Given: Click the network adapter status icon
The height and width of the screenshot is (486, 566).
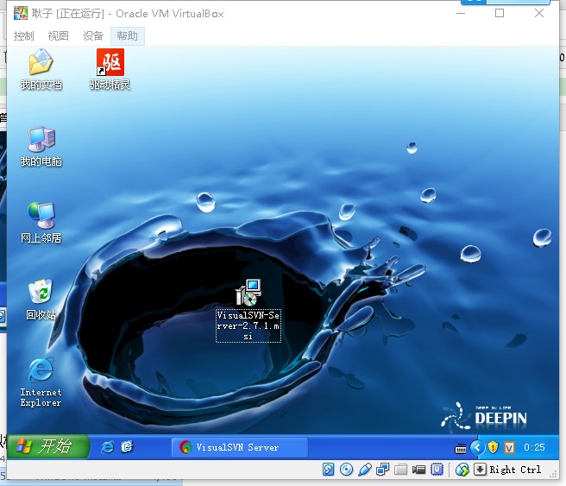Looking at the screenshot, I should tap(382, 470).
